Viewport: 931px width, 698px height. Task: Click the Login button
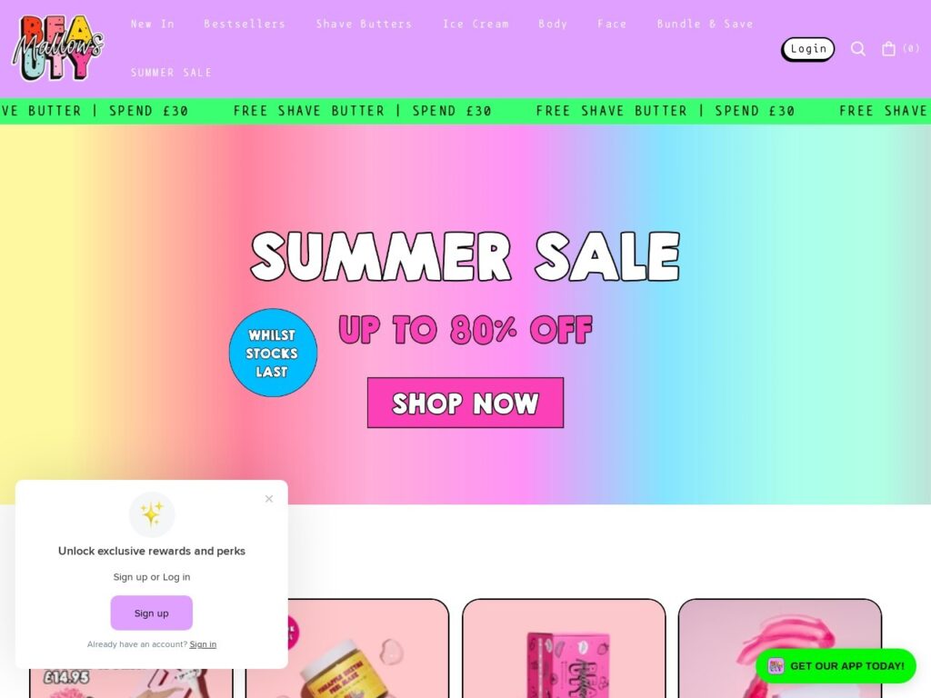click(x=808, y=49)
